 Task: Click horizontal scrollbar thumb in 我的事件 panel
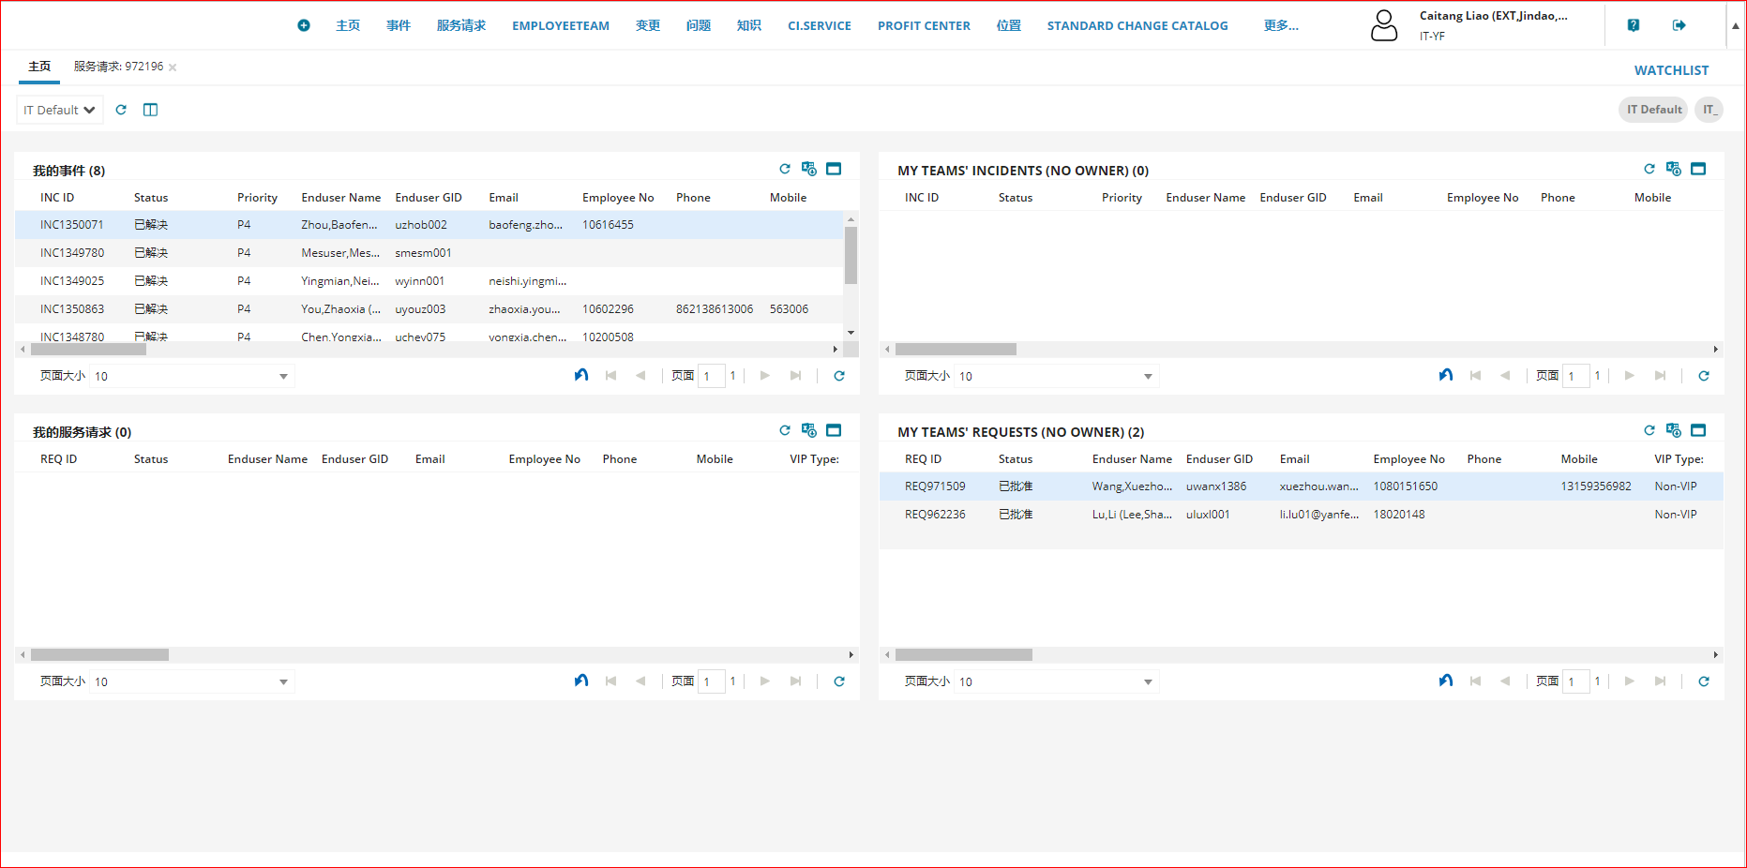[88, 350]
